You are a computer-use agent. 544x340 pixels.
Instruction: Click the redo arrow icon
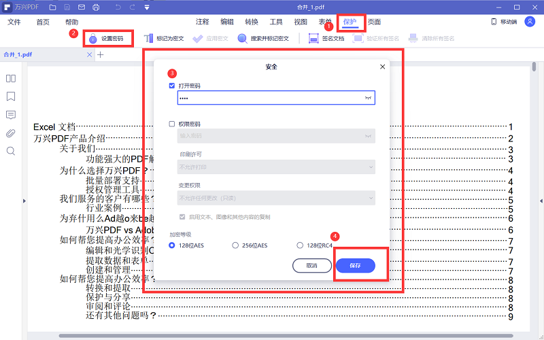click(132, 7)
